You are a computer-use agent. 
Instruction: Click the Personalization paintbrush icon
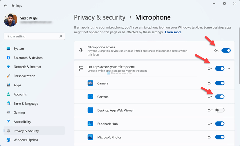click(x=9, y=76)
